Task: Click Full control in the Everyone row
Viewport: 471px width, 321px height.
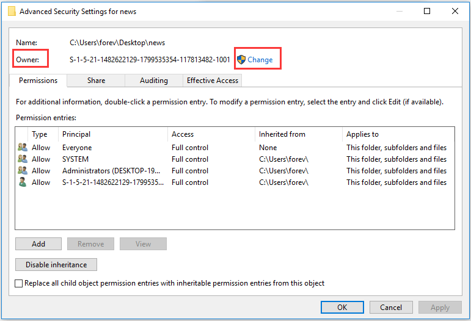Action: click(190, 148)
